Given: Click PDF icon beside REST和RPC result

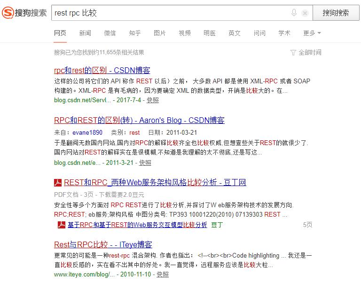Looking at the screenshot, I should [x=58, y=182].
